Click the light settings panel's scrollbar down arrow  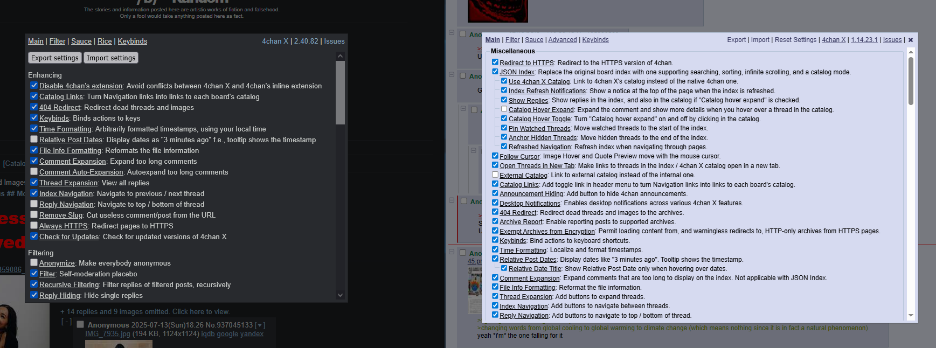(911, 316)
